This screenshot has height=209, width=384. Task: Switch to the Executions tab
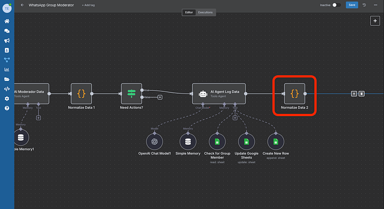click(205, 12)
